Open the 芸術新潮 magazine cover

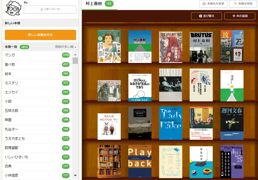(x=171, y=47)
